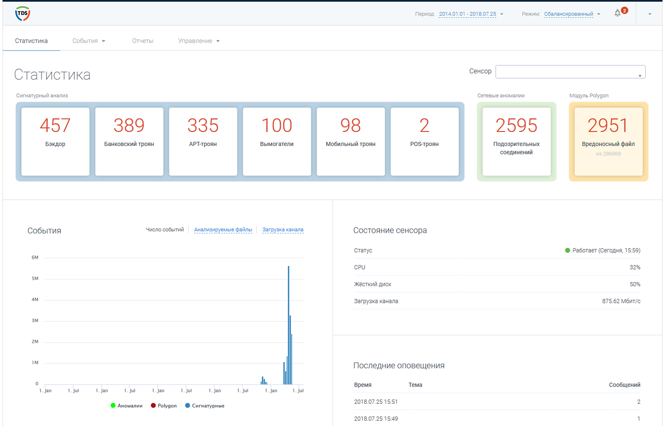The image size is (665, 426).
Task: Select the Число событий chart view
Action: (x=165, y=230)
